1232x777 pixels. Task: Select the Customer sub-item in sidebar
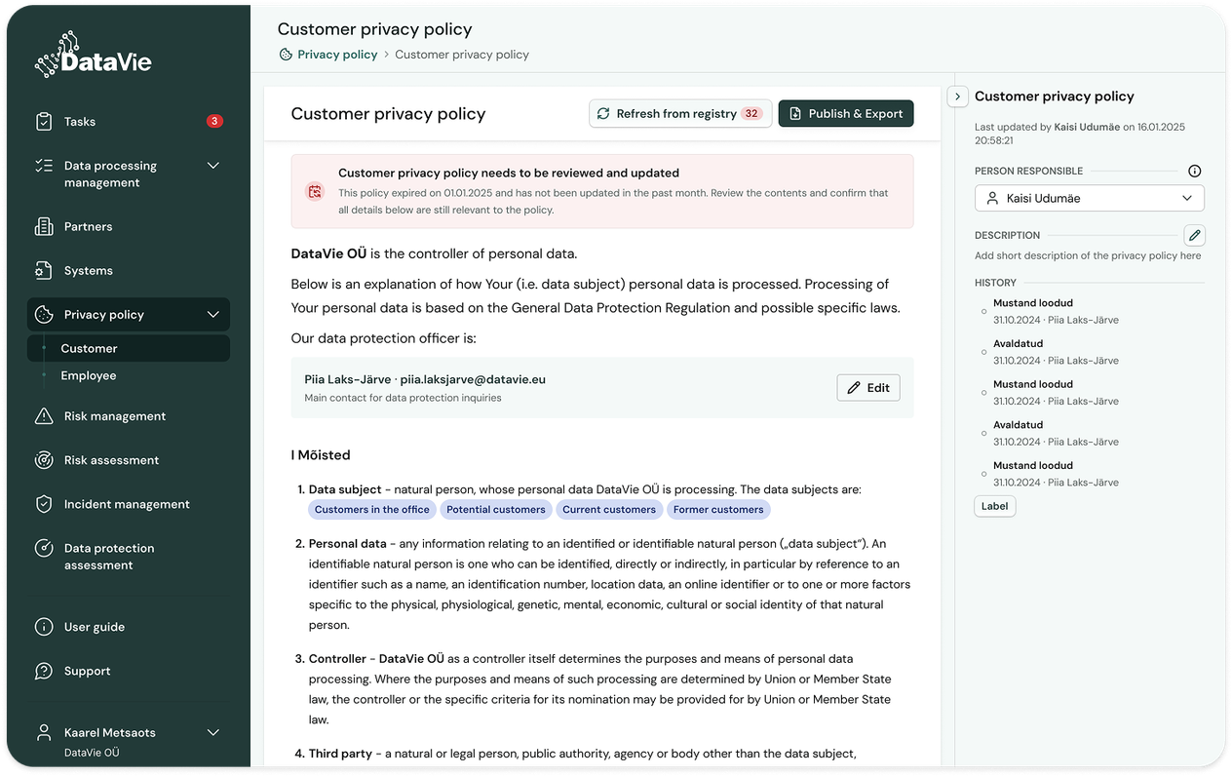129,348
